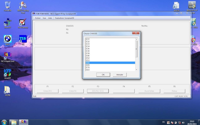Select chassis E34 in list

(110, 46)
